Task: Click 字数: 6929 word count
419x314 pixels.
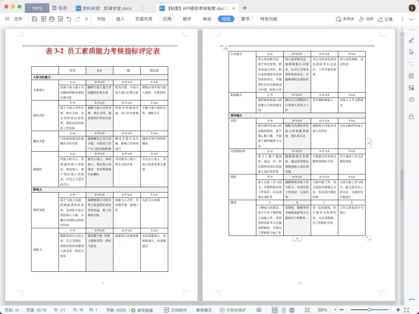Action: (116, 310)
